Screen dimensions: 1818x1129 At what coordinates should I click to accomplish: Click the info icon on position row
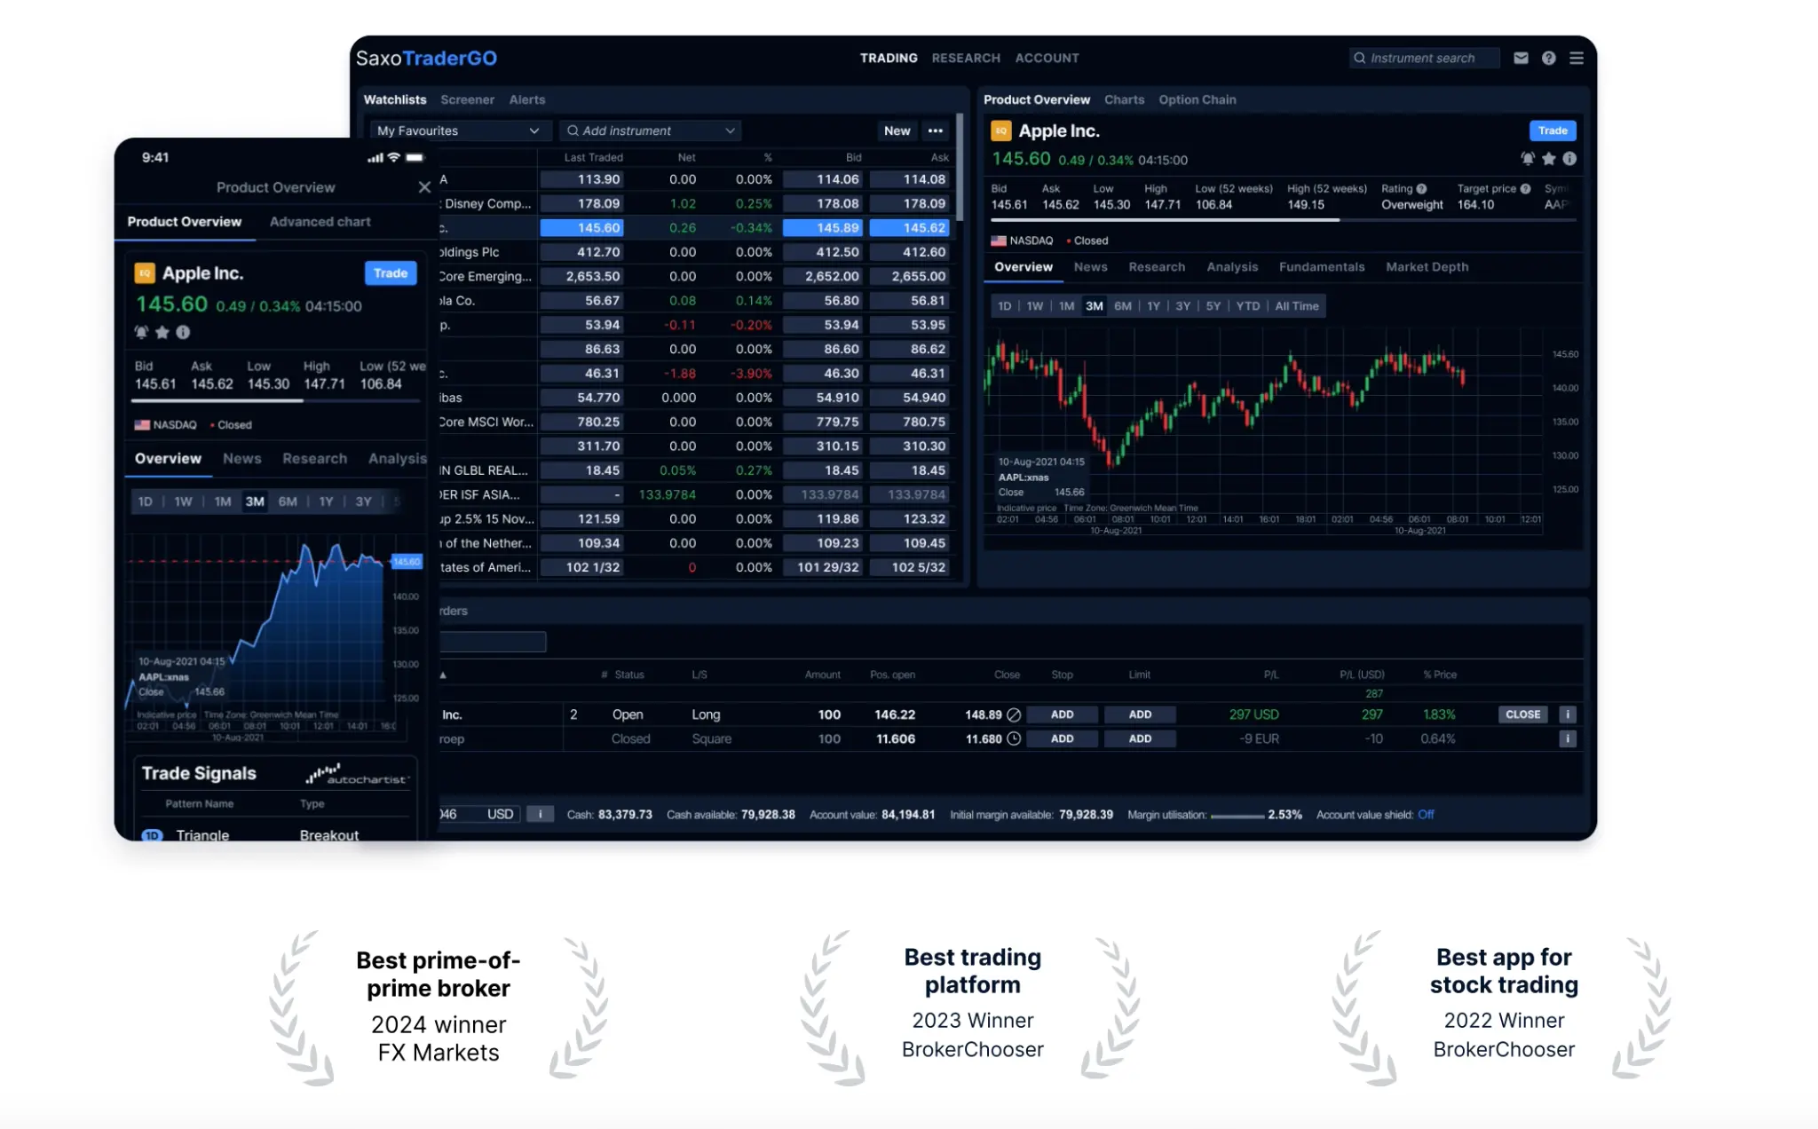pyautogui.click(x=1567, y=715)
